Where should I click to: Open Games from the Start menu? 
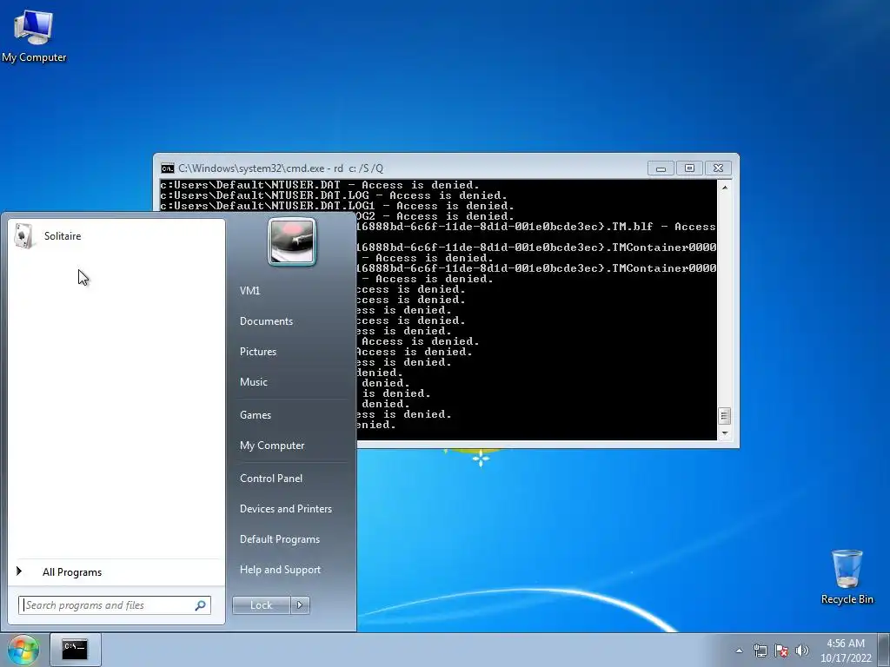coord(292,414)
